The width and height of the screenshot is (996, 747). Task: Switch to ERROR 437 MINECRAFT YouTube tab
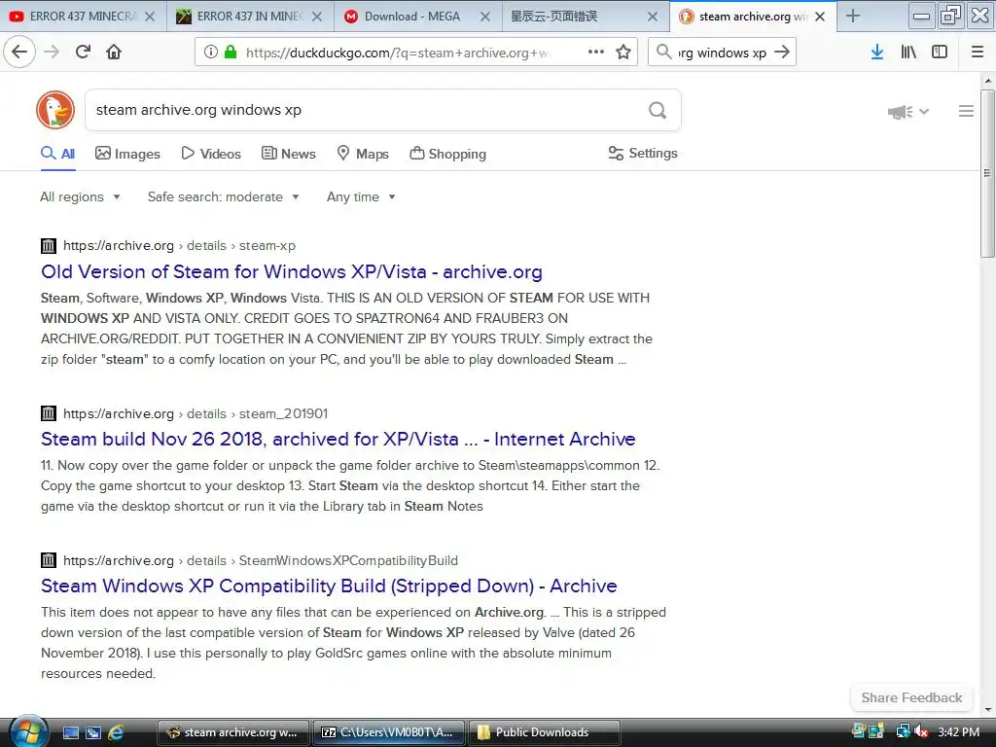pyautogui.click(x=84, y=17)
